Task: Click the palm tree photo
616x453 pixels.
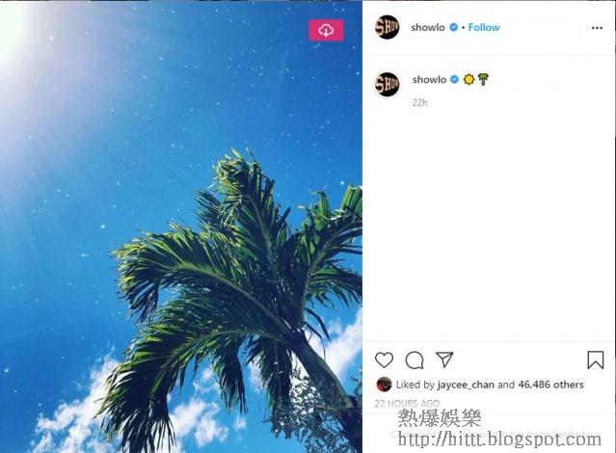Action: (x=180, y=226)
